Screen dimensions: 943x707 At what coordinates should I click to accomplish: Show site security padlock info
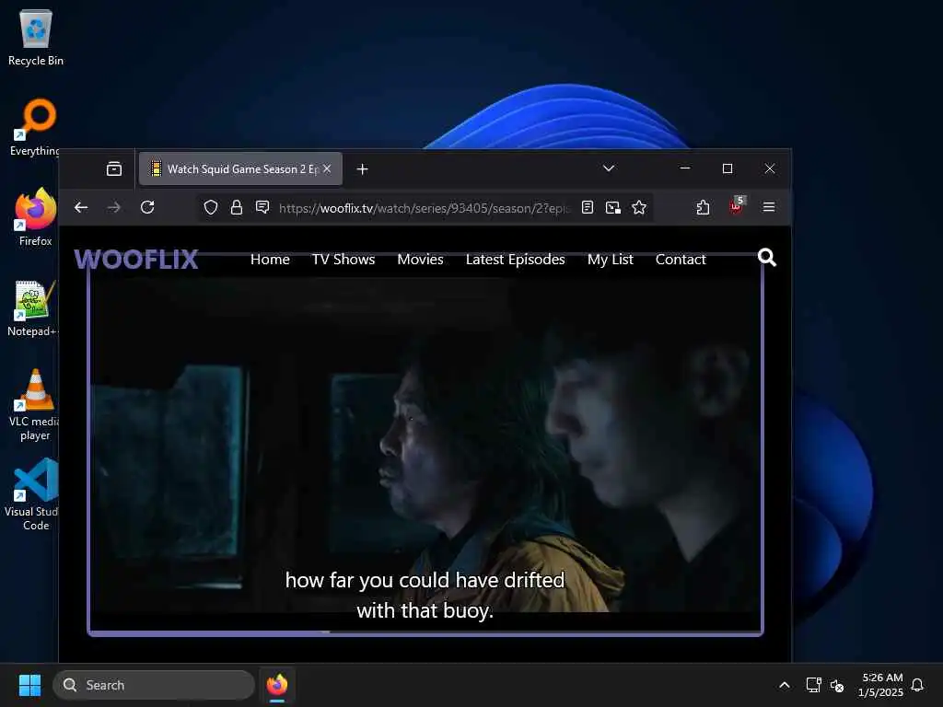point(237,208)
